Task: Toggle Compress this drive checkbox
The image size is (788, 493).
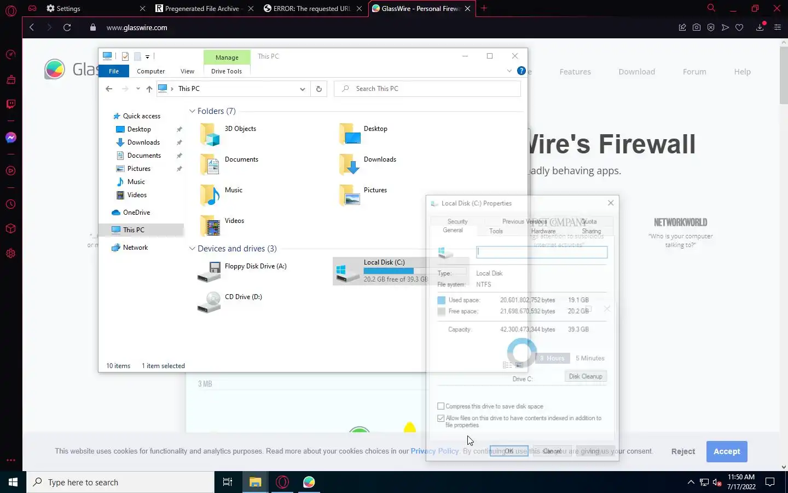Action: coord(441,406)
